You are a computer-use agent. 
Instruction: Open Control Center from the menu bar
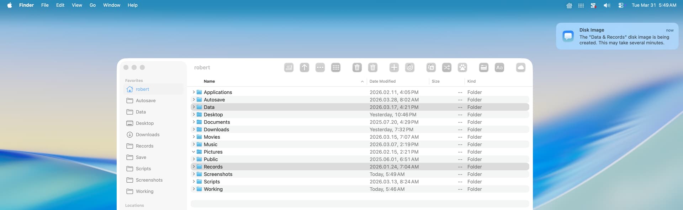pyautogui.click(x=621, y=5)
